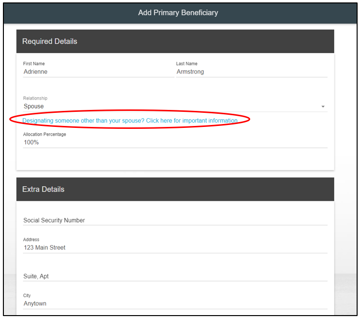The image size is (361, 319).
Task: Click the City label above Anytown
Action: coord(27,296)
